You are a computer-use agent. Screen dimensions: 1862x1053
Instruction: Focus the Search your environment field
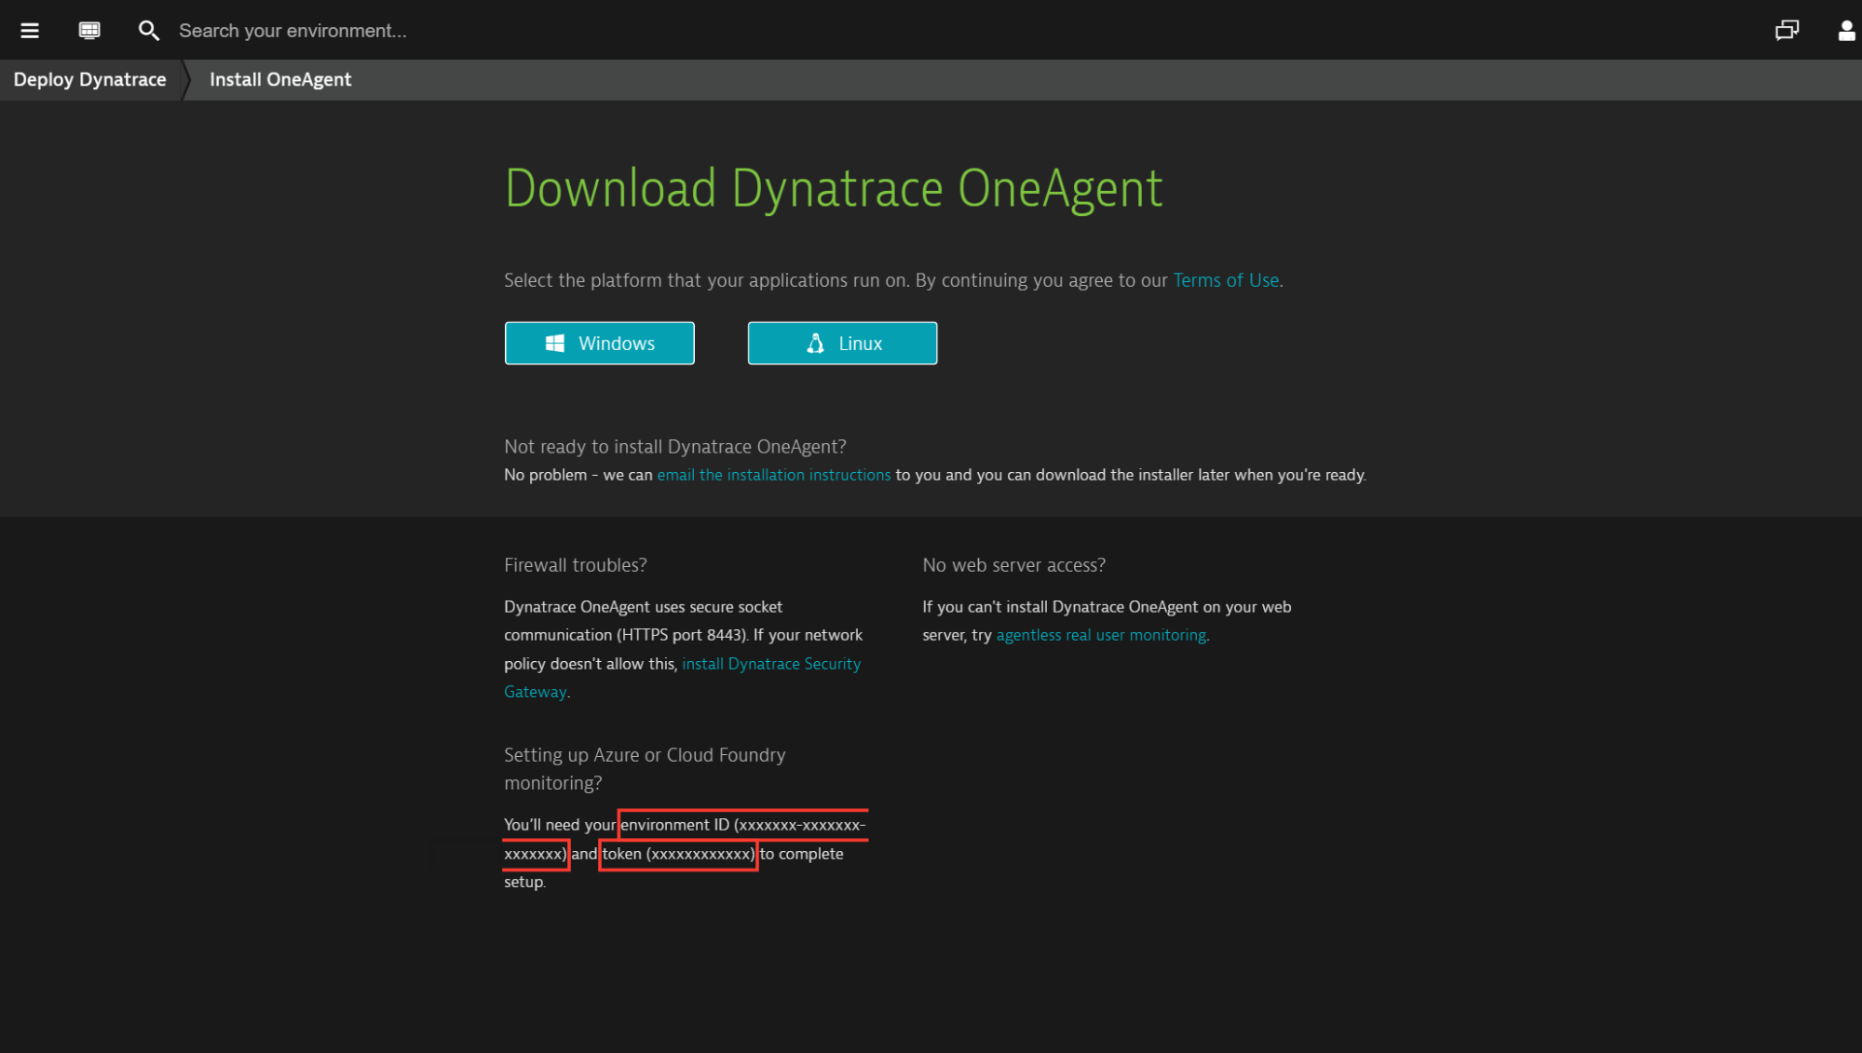[292, 31]
